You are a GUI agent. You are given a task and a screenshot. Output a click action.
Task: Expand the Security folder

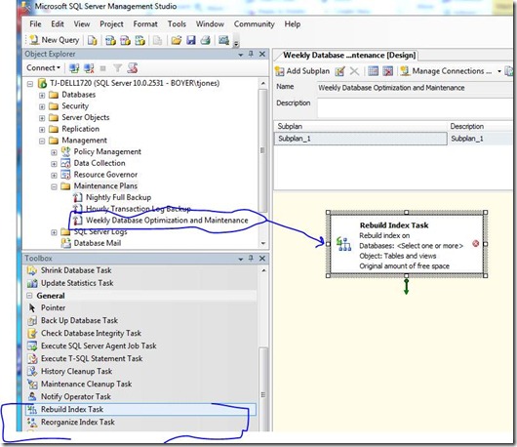pos(42,106)
